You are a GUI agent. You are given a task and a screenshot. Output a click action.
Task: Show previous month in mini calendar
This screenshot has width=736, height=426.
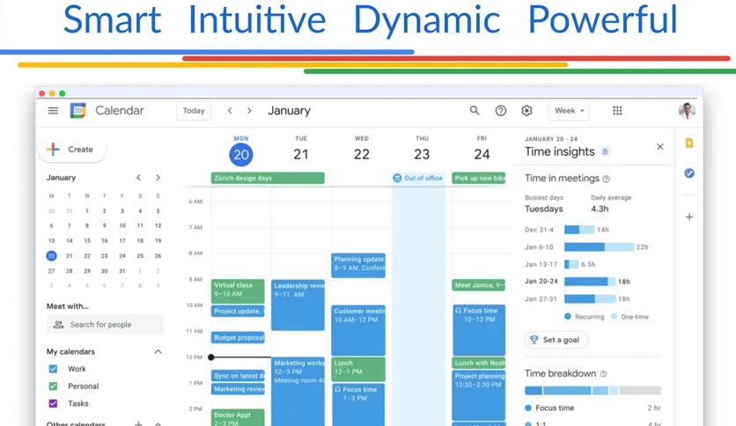point(138,177)
